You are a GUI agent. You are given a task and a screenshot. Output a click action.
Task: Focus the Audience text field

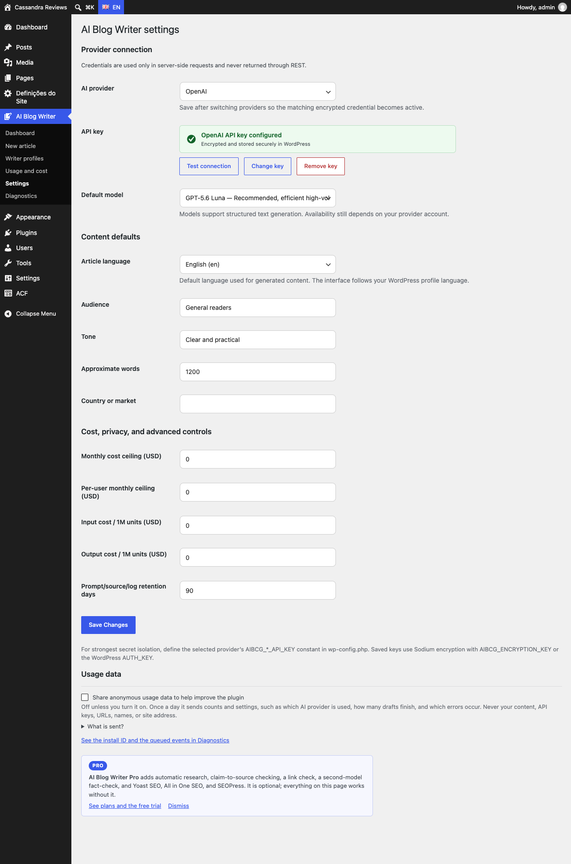(x=258, y=308)
